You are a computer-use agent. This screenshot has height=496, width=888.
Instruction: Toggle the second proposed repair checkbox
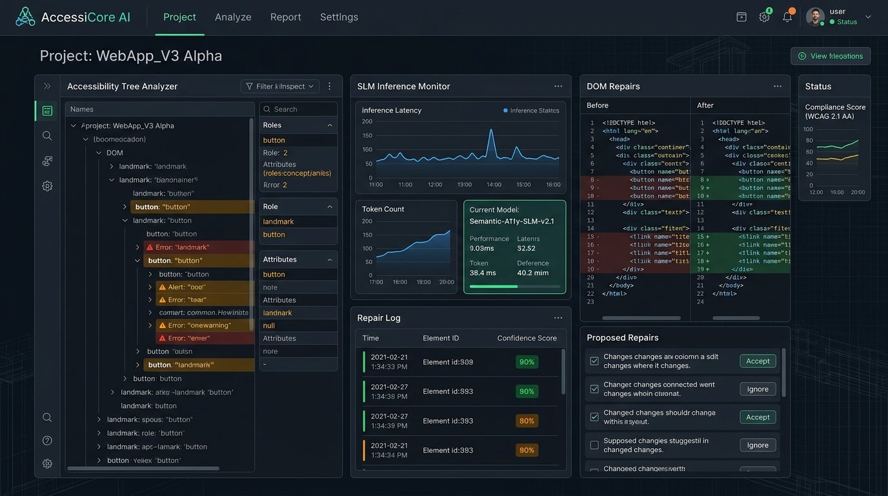[594, 389]
